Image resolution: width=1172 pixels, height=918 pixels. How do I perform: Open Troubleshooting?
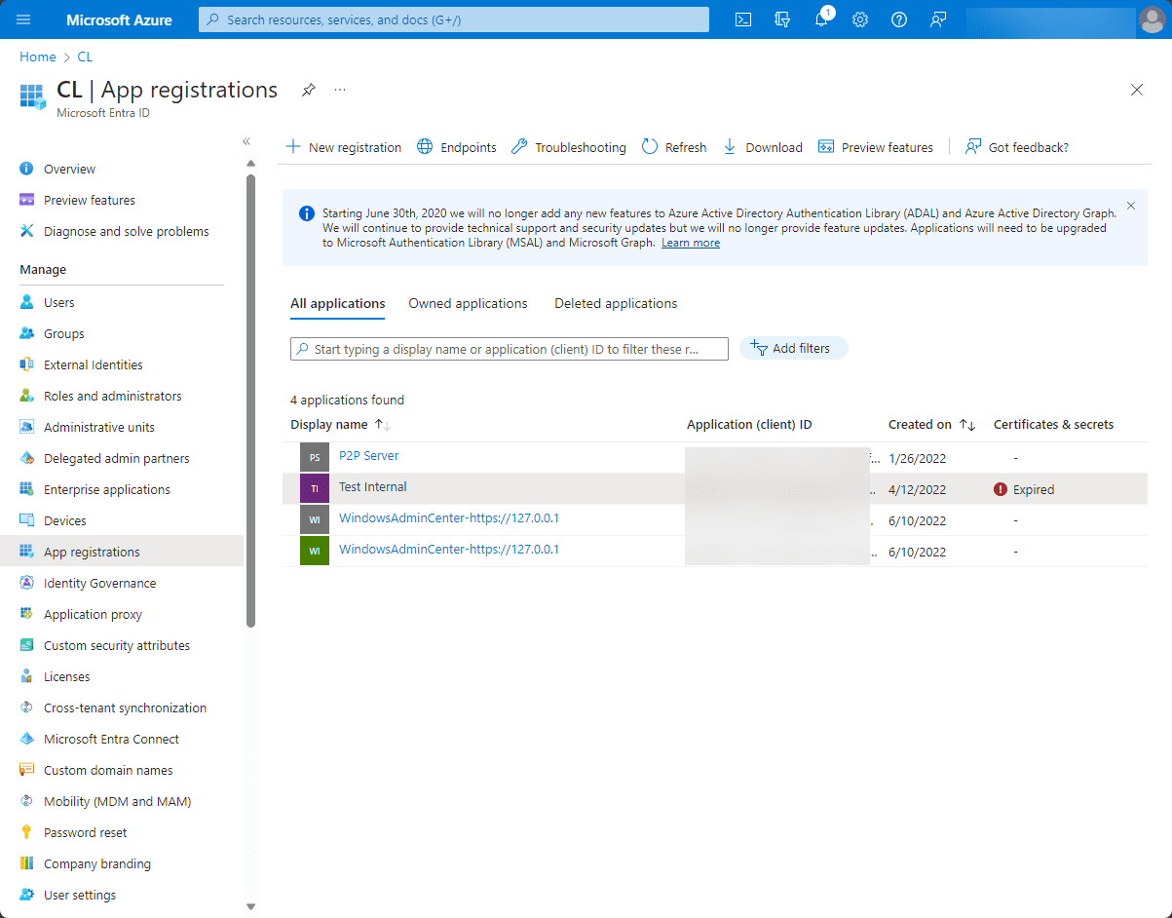pos(568,147)
